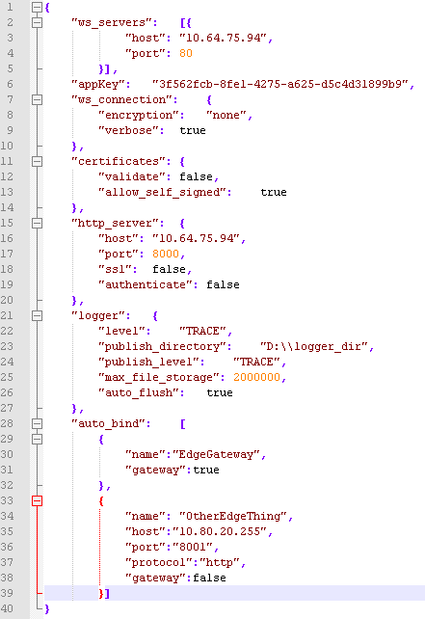Click the ws_servers host value "10.64.75.94" on line 3

pos(223,38)
